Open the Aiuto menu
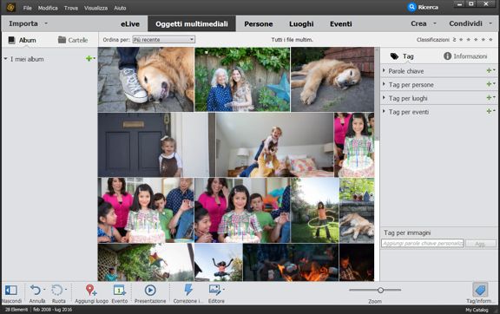500x314 pixels. [120, 8]
